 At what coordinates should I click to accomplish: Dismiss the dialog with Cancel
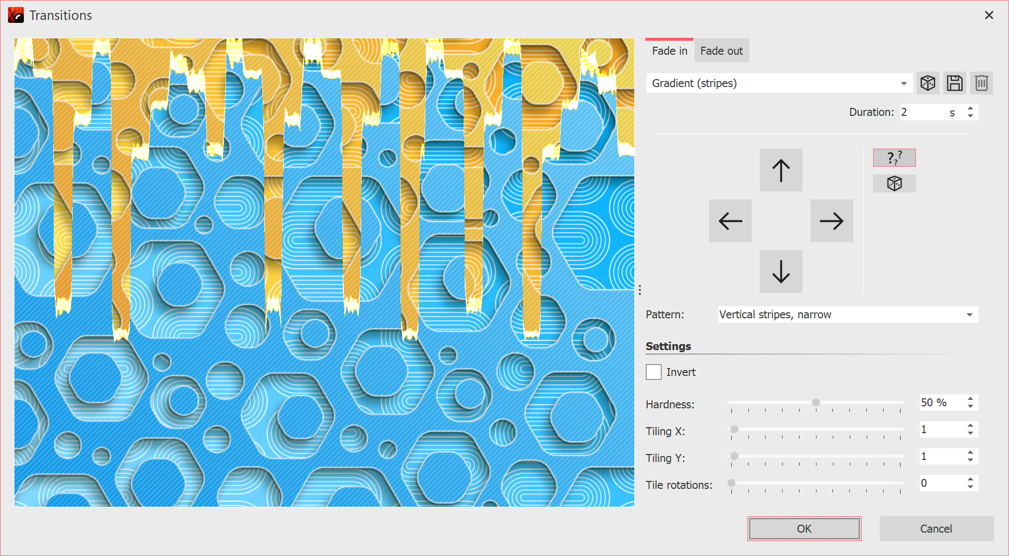click(x=936, y=529)
